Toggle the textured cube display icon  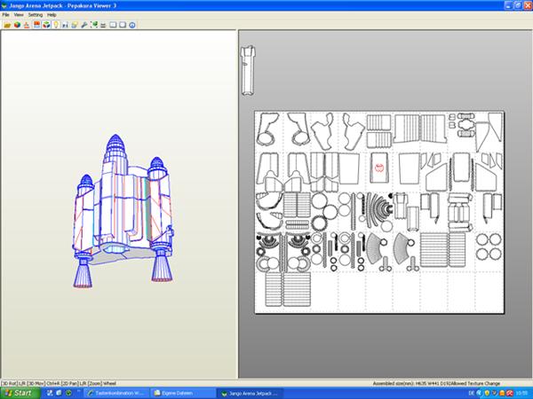click(x=45, y=25)
